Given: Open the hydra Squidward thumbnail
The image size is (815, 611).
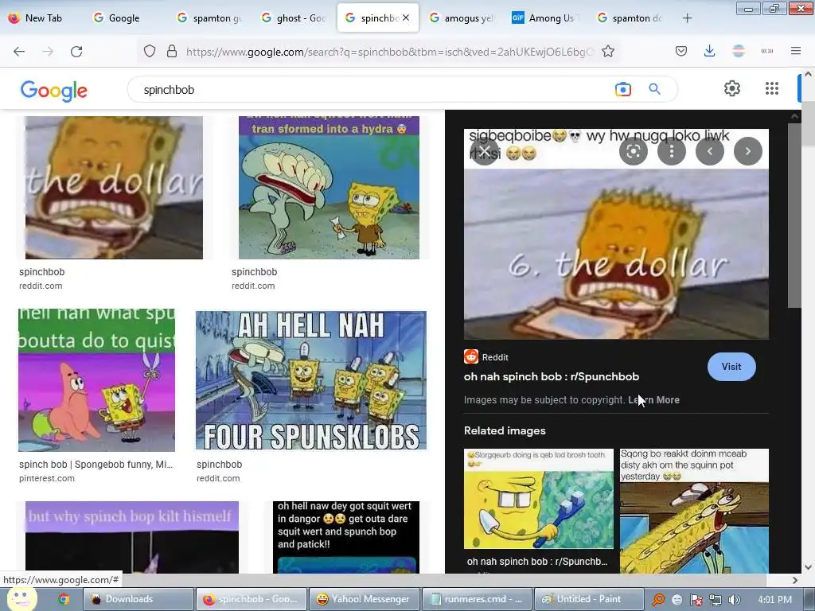Looking at the screenshot, I should [x=329, y=188].
